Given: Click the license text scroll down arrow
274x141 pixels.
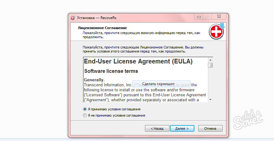Looking at the screenshot, I should point(210,100).
